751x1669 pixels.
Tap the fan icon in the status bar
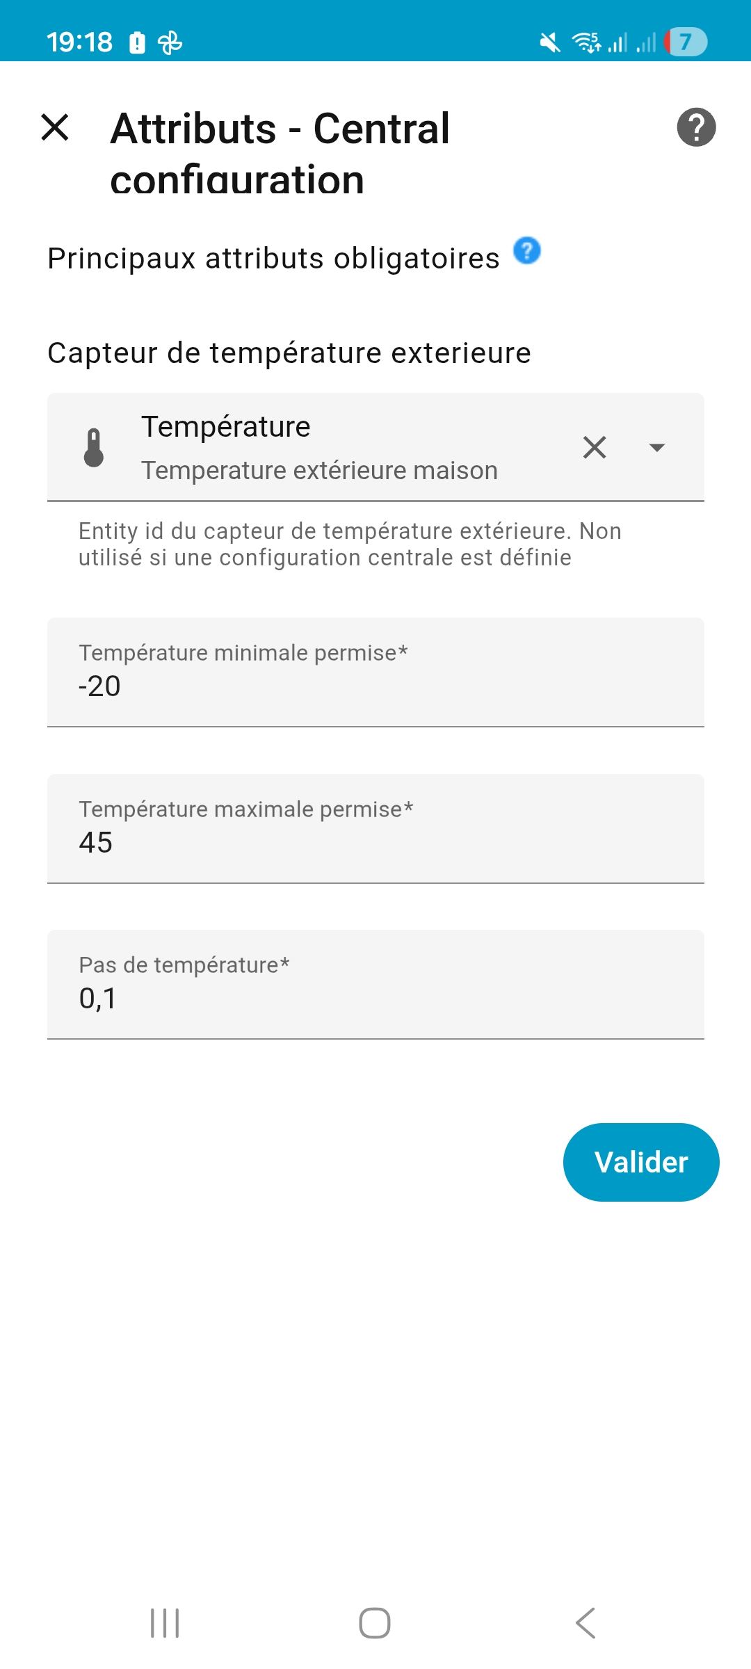(170, 43)
